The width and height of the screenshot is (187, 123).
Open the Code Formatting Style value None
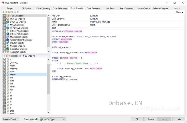[137, 25]
